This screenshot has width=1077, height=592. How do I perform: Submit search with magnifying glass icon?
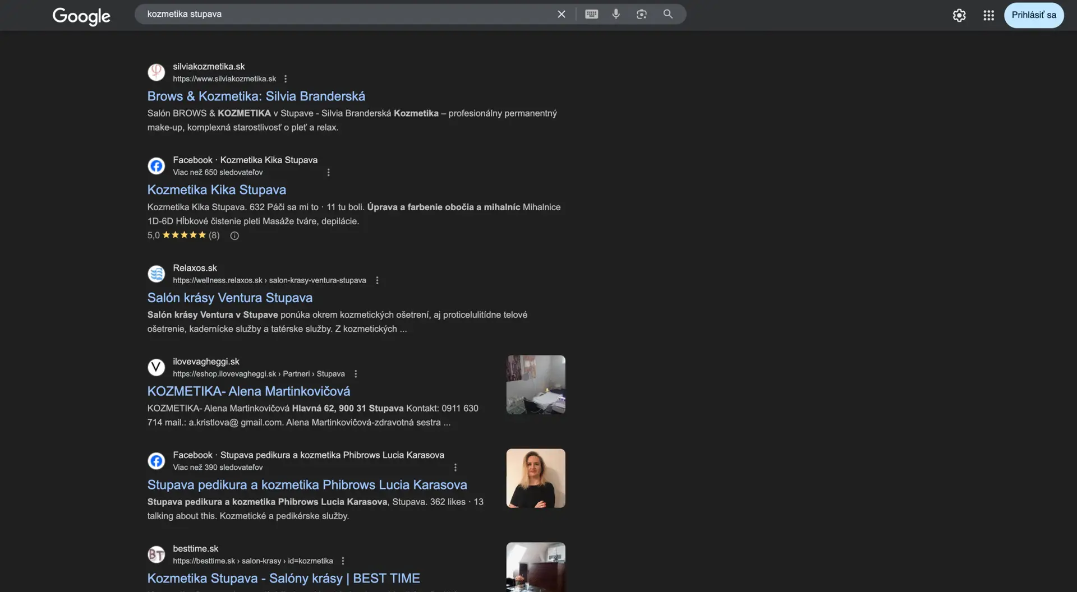(x=668, y=14)
